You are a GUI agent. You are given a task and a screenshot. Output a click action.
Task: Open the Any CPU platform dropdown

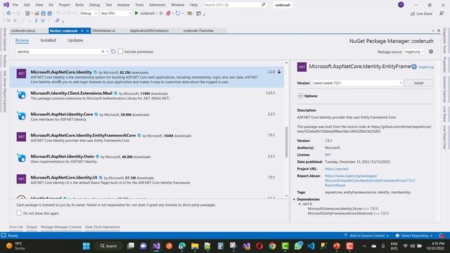pyautogui.click(x=115, y=13)
